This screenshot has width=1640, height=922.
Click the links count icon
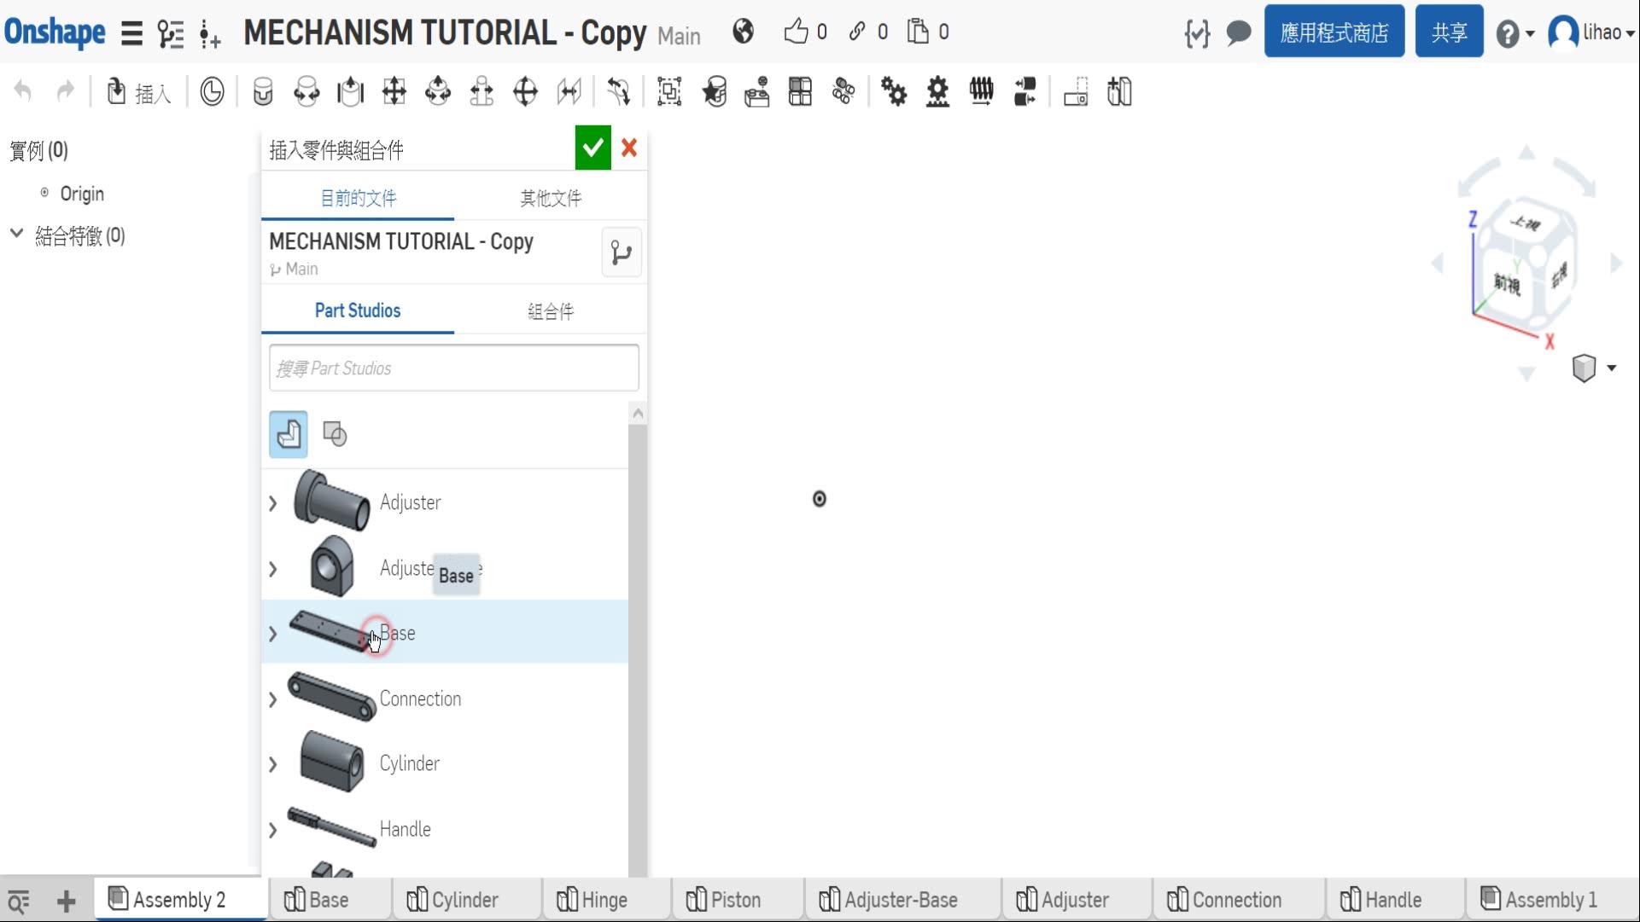(x=856, y=32)
